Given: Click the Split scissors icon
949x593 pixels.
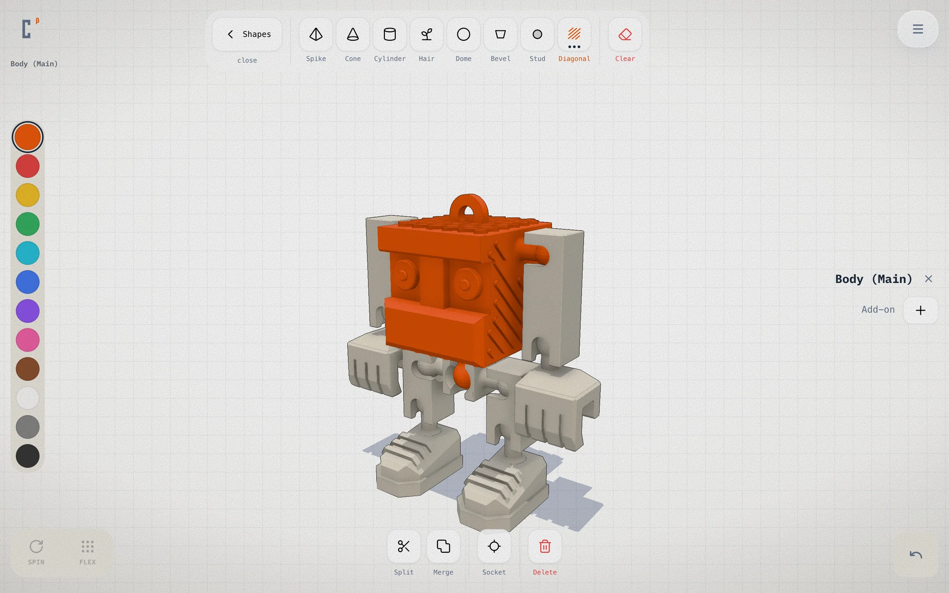Looking at the screenshot, I should [x=404, y=547].
